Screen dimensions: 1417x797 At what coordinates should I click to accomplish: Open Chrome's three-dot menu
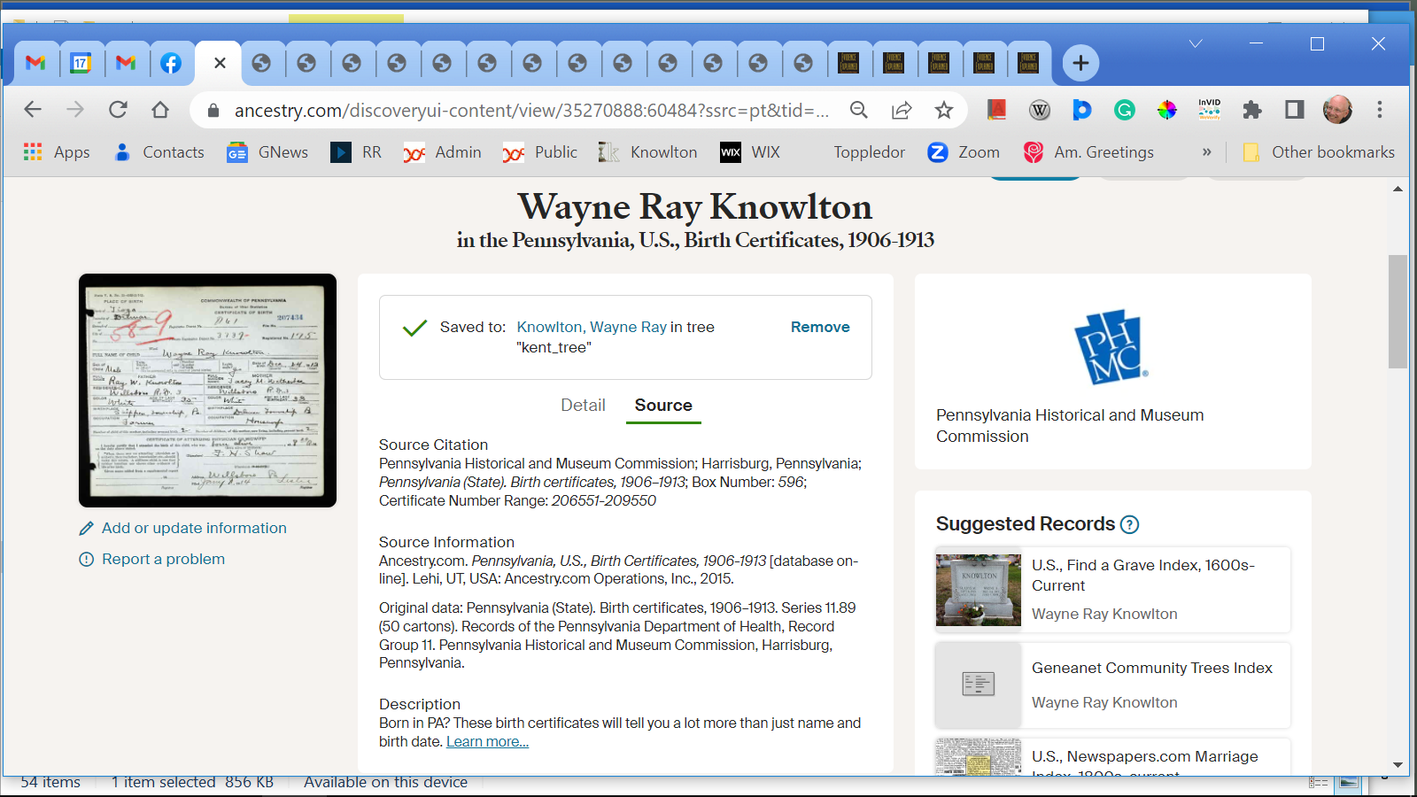[x=1380, y=110]
